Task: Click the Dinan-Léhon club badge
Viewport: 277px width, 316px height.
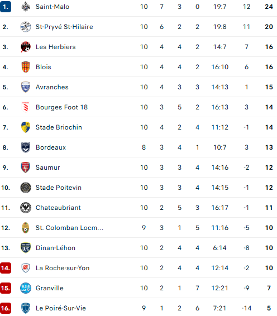Action: coord(26,248)
